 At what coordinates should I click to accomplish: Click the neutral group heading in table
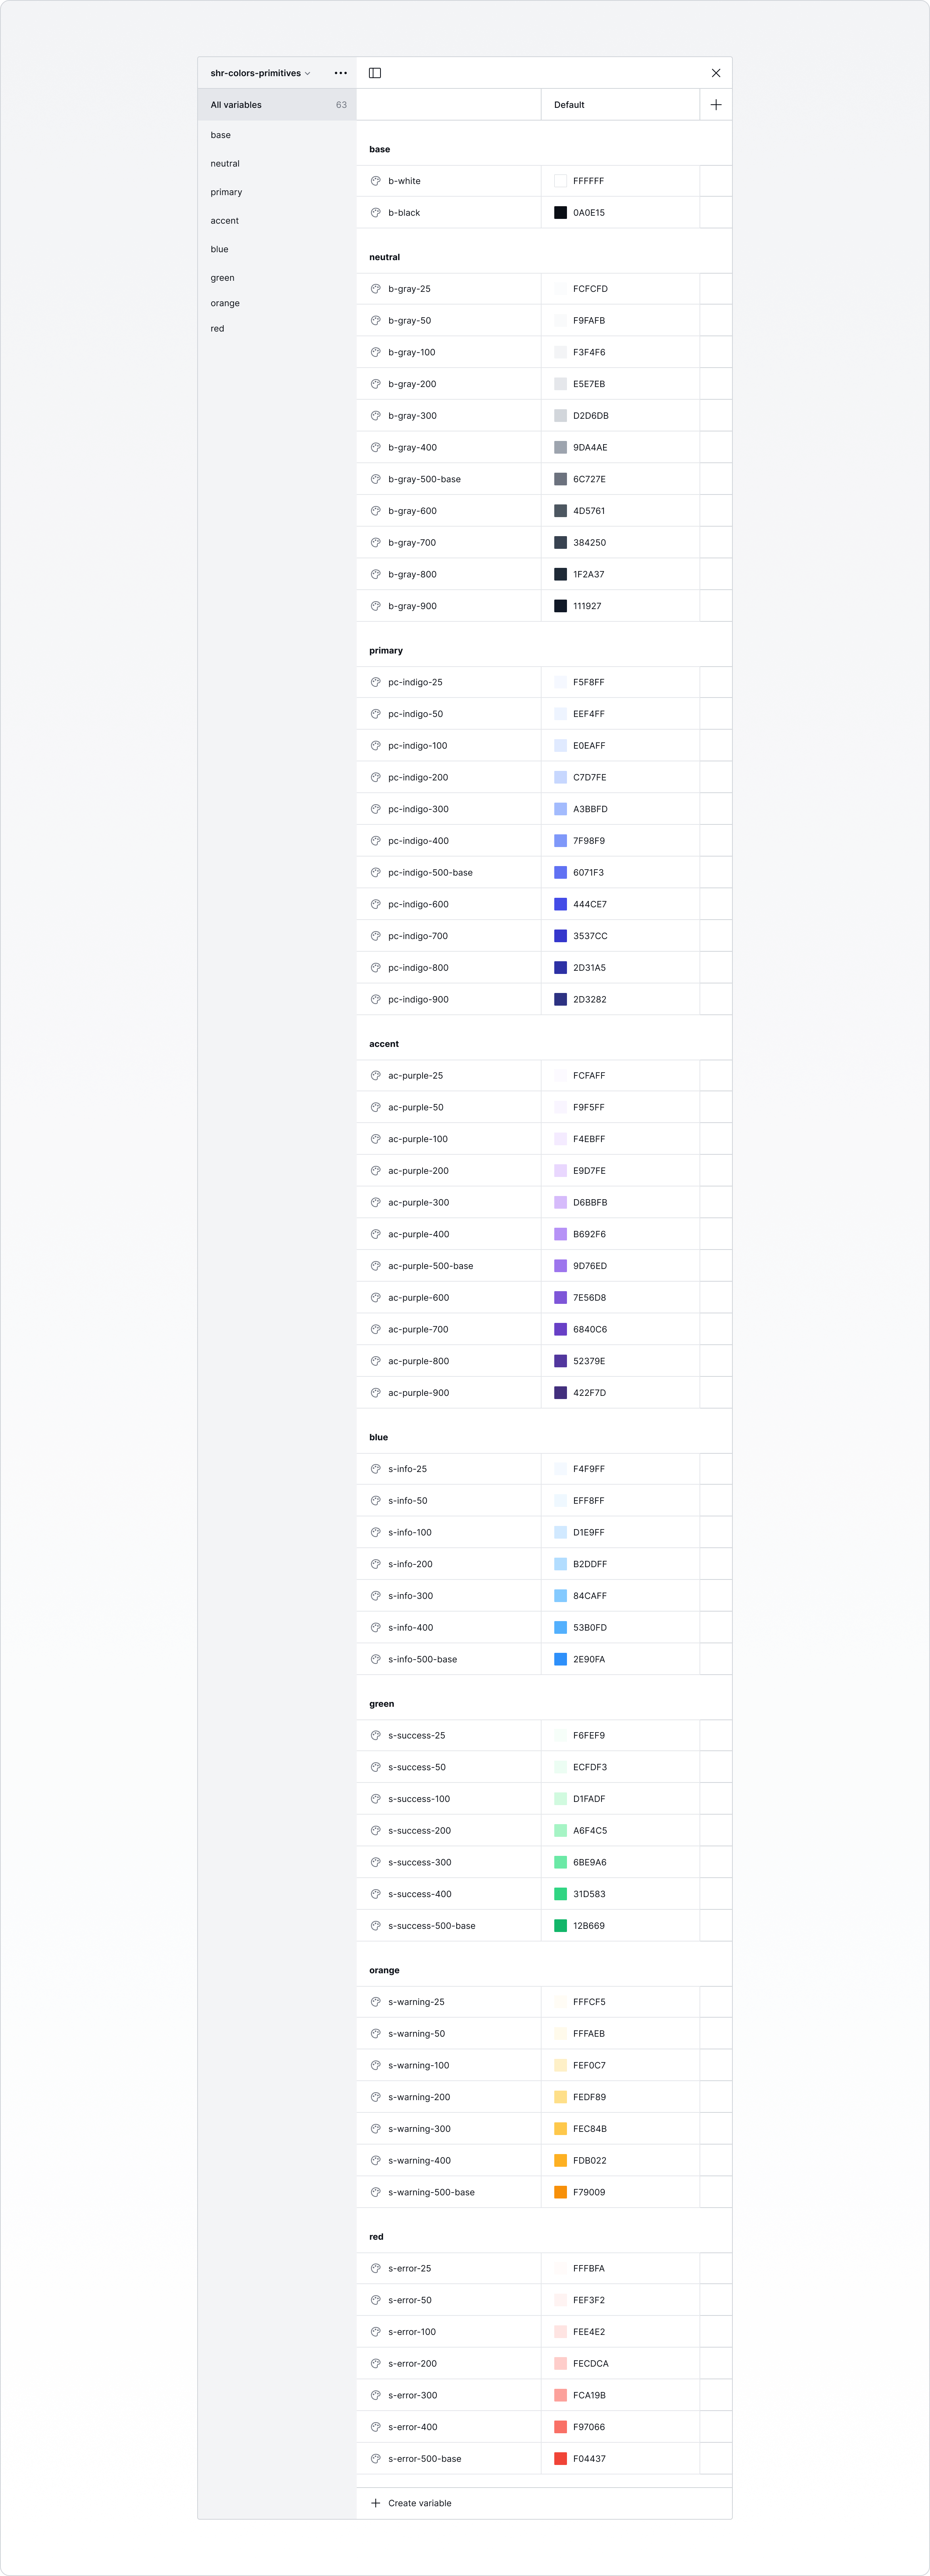coord(384,257)
